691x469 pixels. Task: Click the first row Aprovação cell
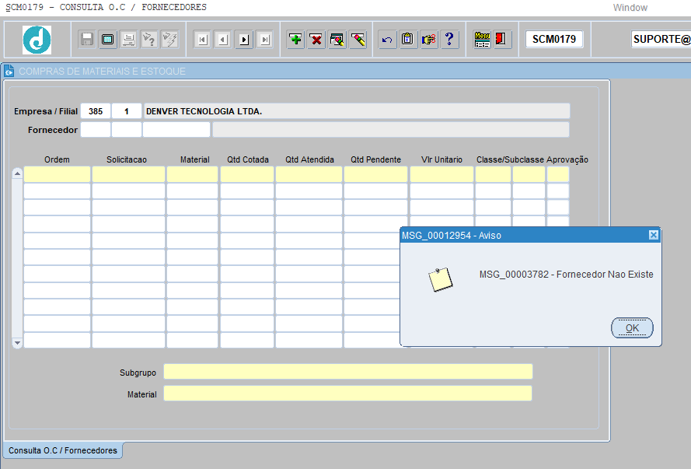click(558, 174)
